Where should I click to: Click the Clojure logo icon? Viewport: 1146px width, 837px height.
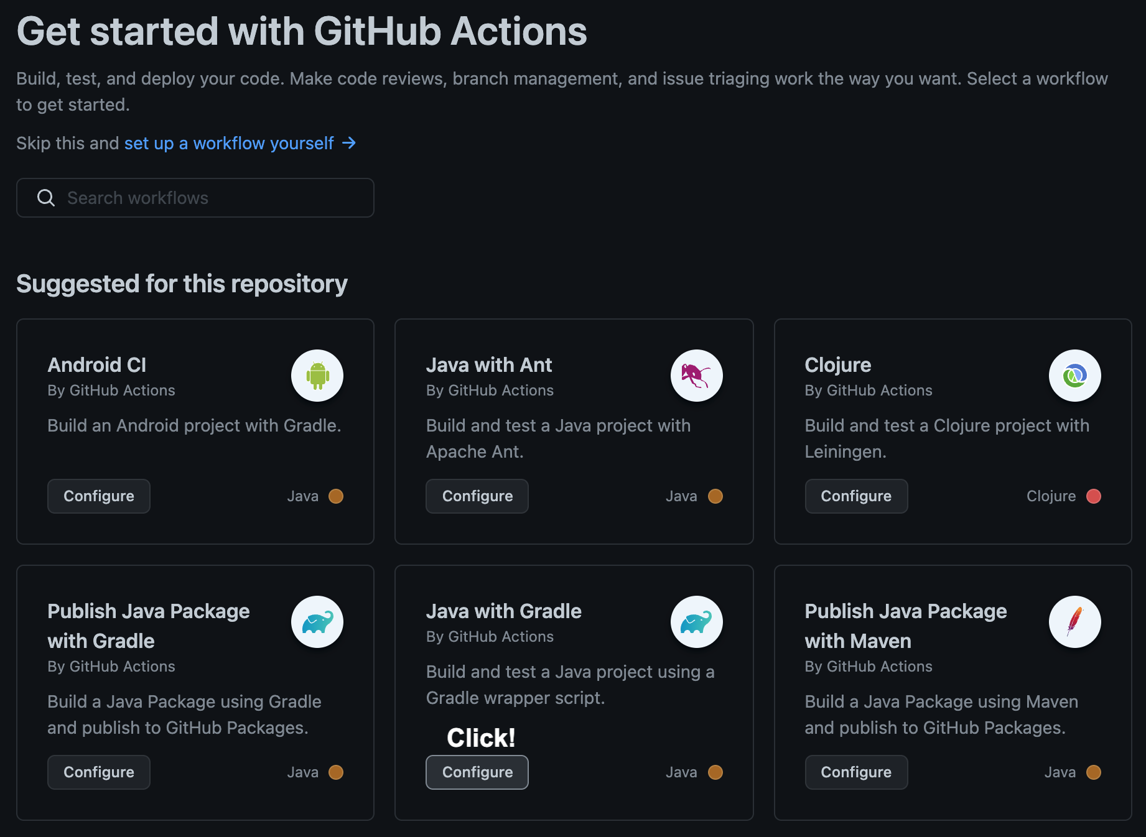point(1074,376)
